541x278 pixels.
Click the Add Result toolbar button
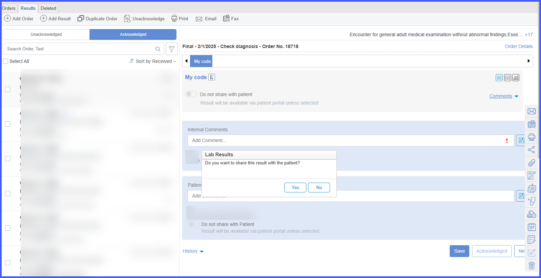click(55, 19)
